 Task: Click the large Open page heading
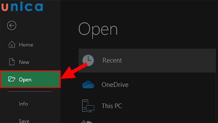98,29
